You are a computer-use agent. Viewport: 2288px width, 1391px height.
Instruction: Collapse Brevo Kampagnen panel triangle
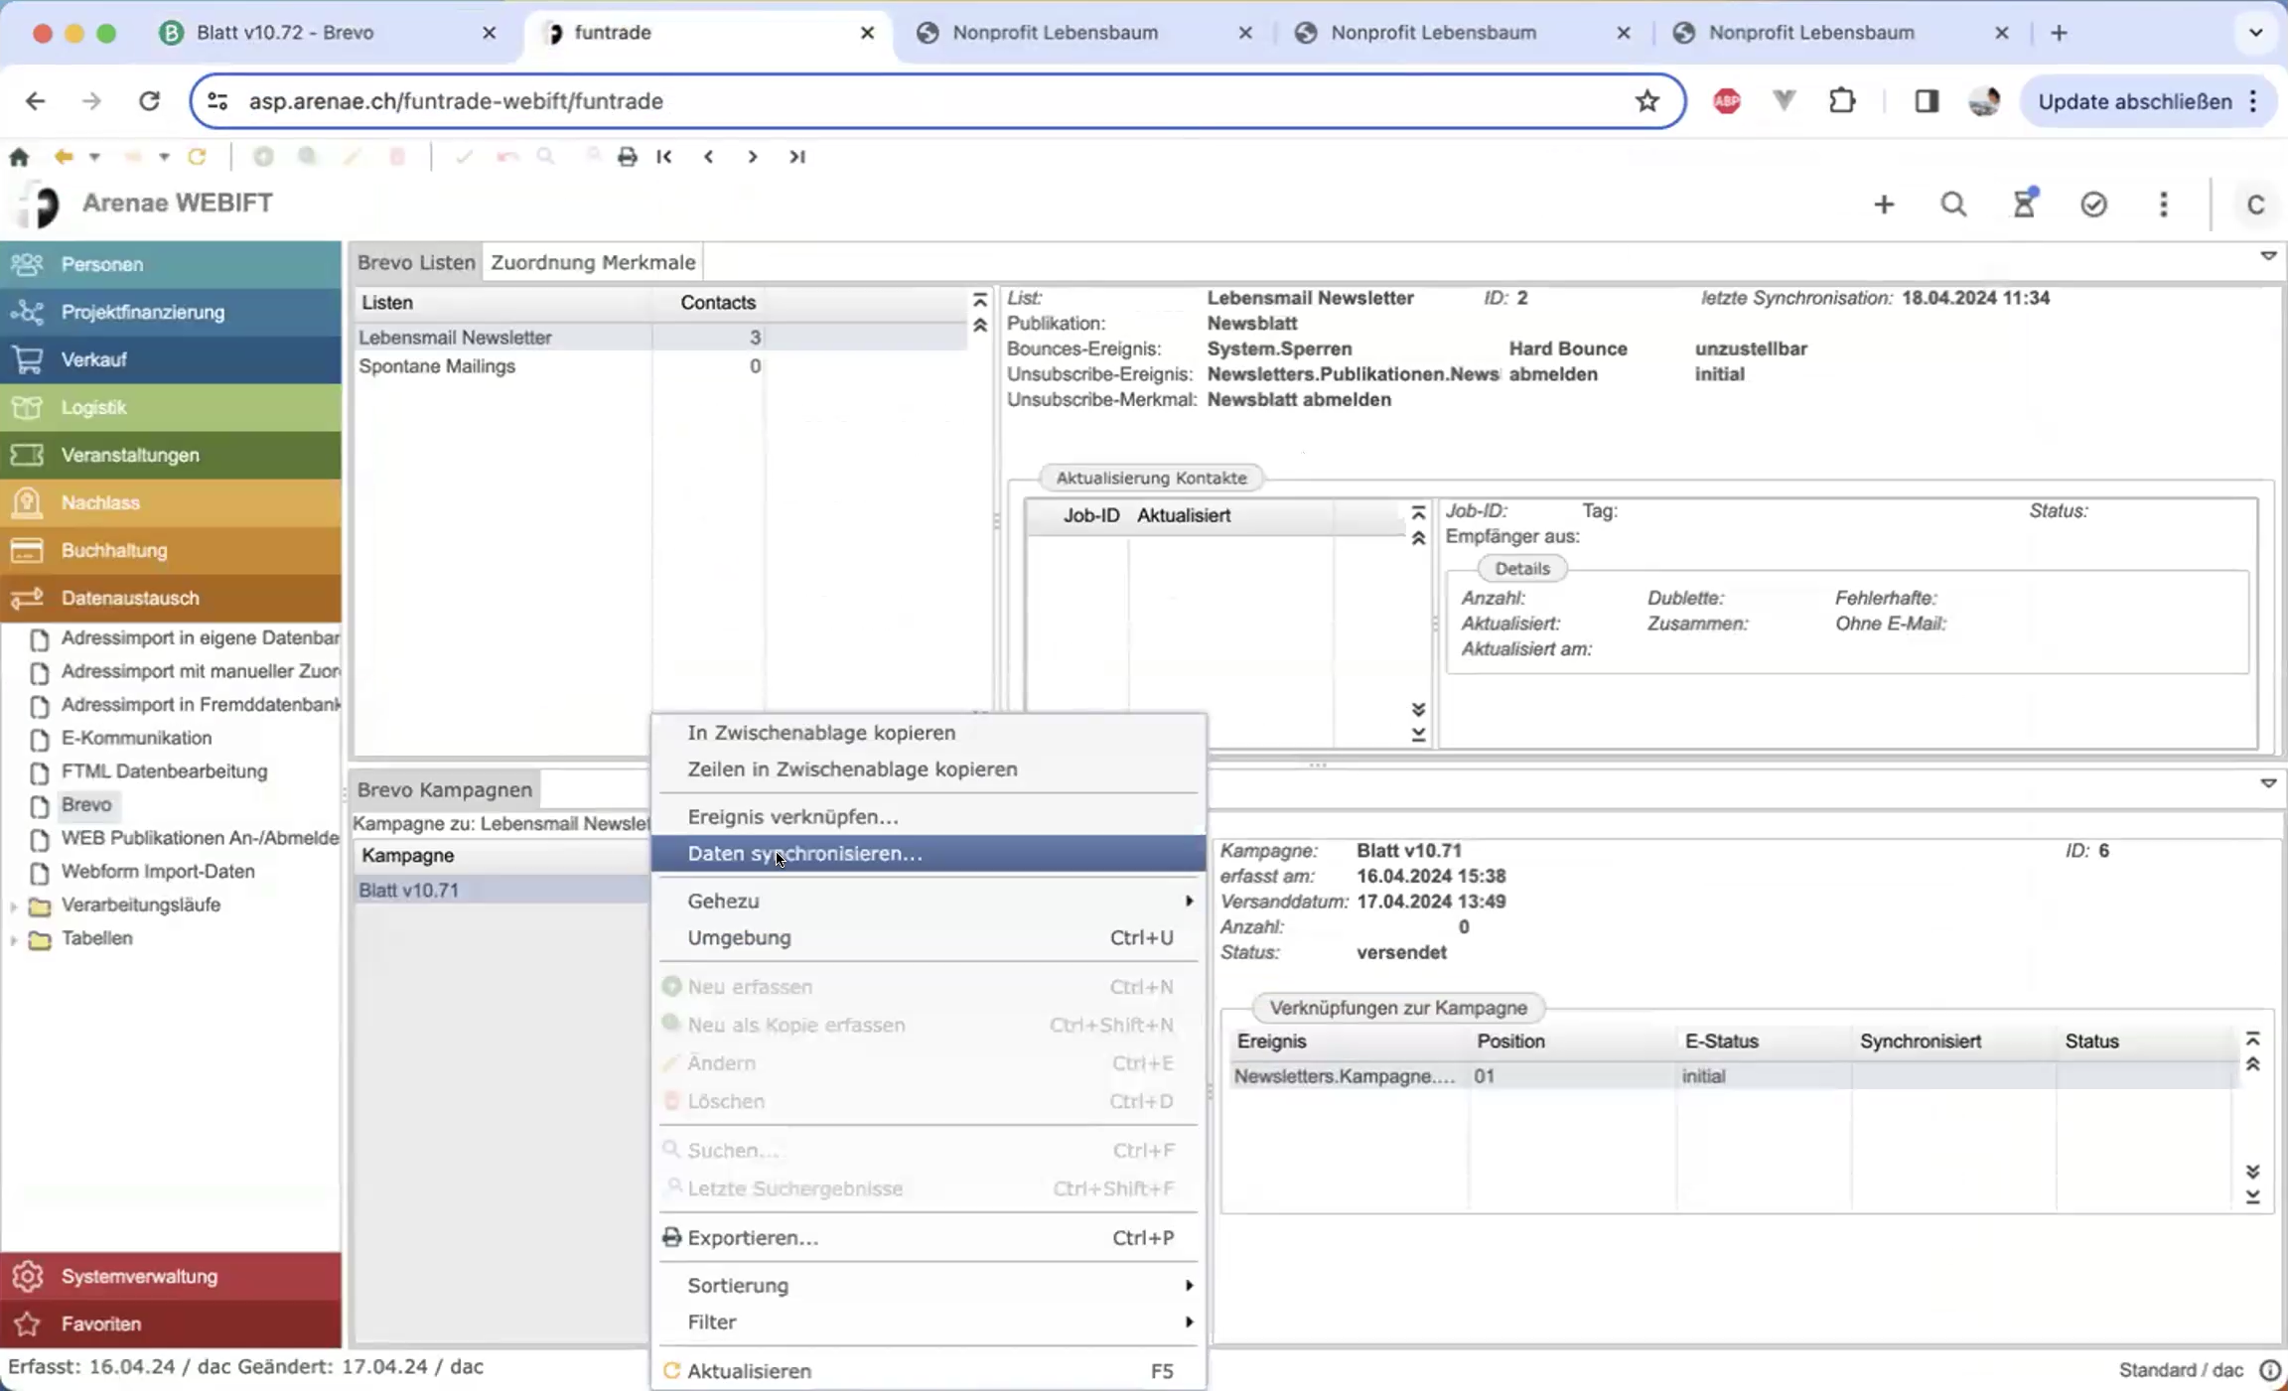click(2268, 783)
